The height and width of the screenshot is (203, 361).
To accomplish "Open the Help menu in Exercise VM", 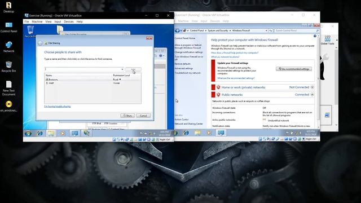I will point(80,21).
